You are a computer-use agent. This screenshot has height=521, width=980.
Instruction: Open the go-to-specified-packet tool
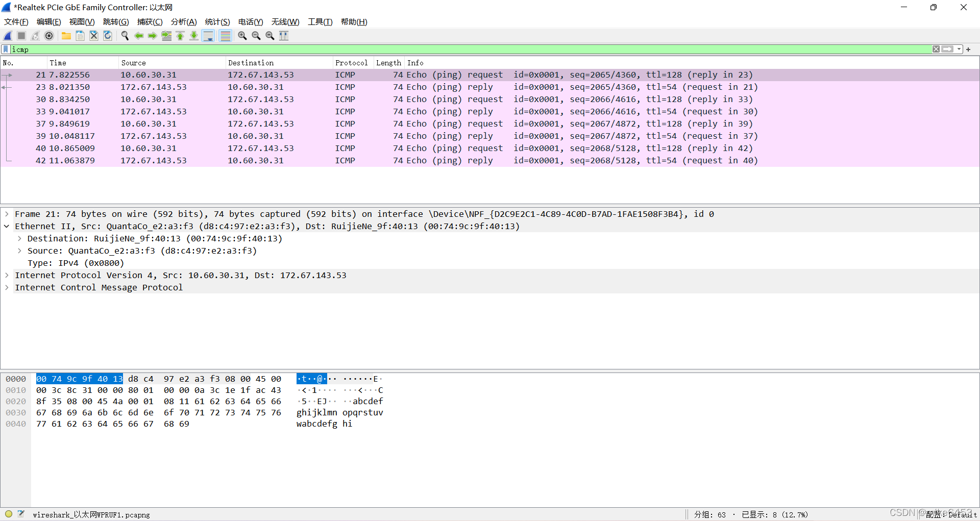pos(166,36)
